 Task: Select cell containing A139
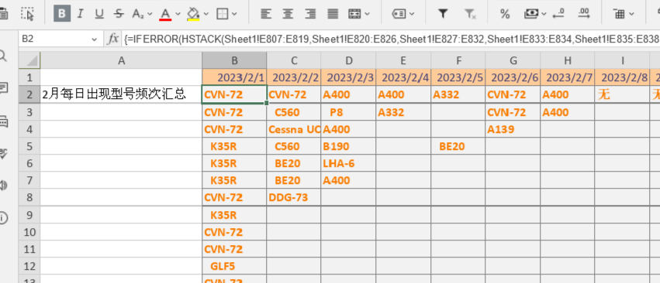[513, 129]
